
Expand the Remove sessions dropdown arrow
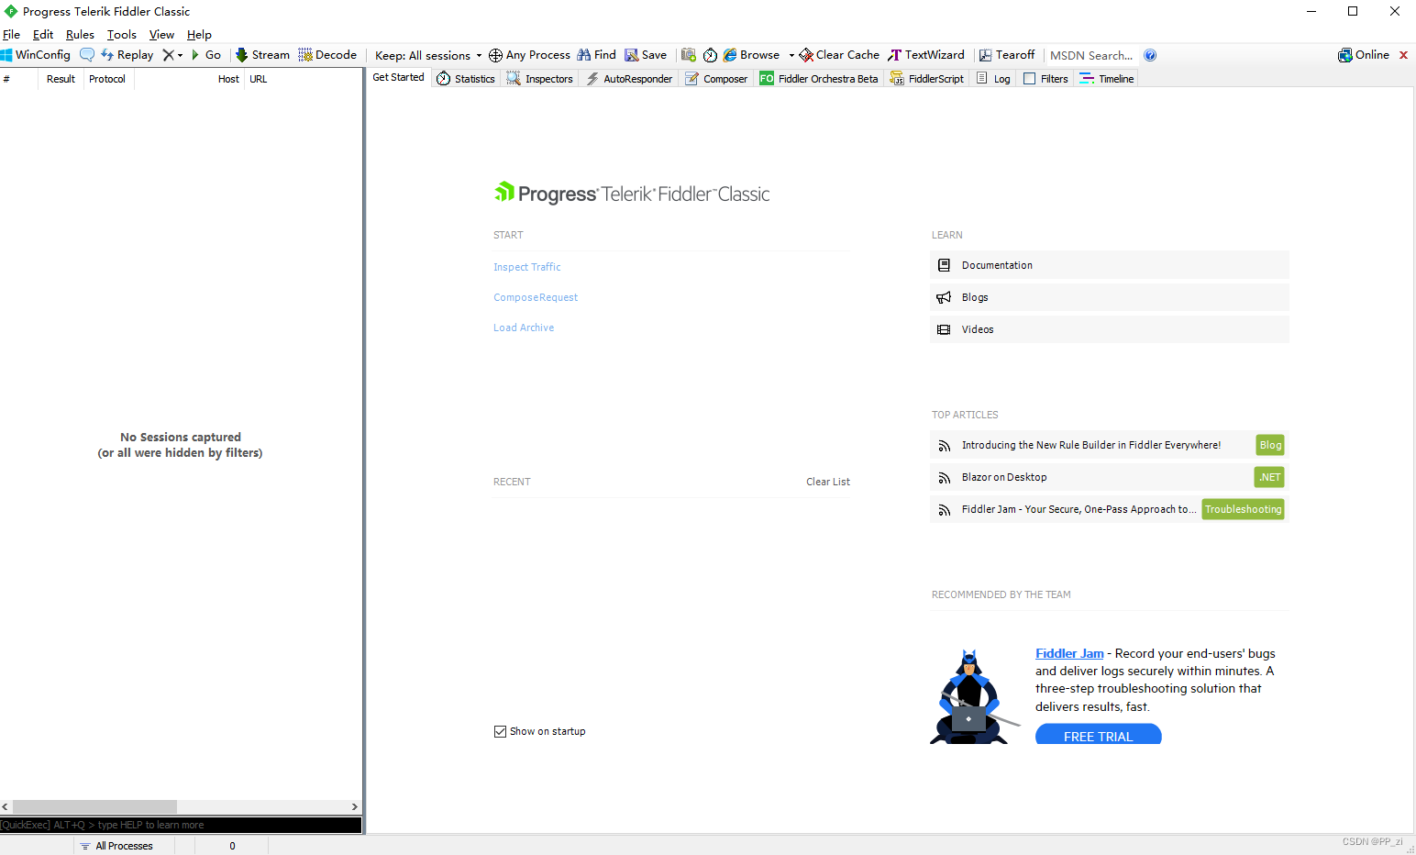180,55
